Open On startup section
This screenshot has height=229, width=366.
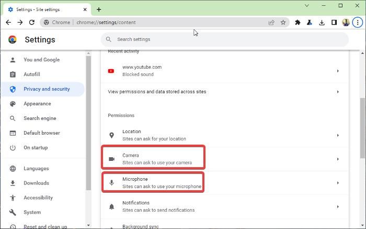(x=42, y=148)
